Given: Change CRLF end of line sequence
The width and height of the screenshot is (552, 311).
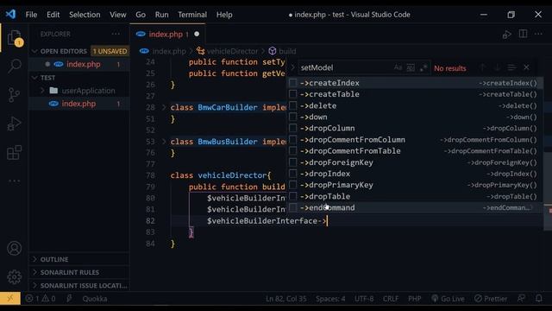Looking at the screenshot, I should [391, 299].
